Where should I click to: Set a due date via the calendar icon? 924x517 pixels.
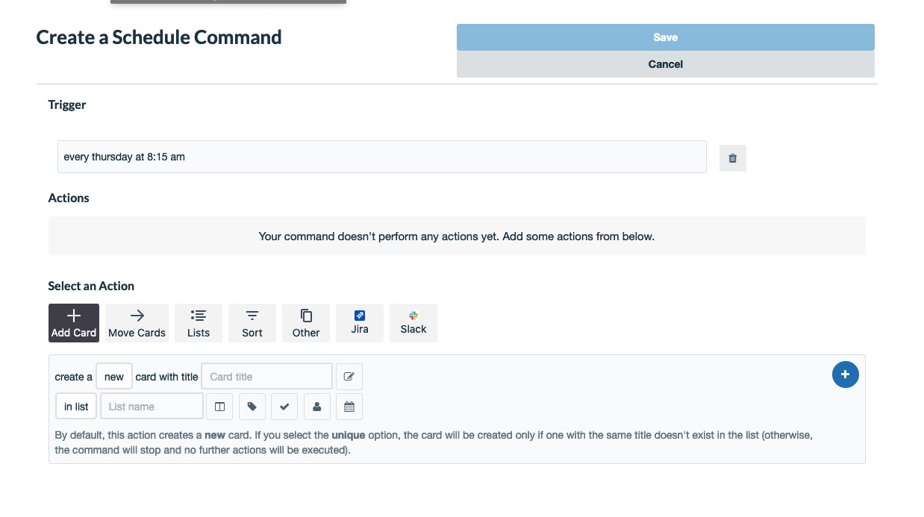pos(349,407)
